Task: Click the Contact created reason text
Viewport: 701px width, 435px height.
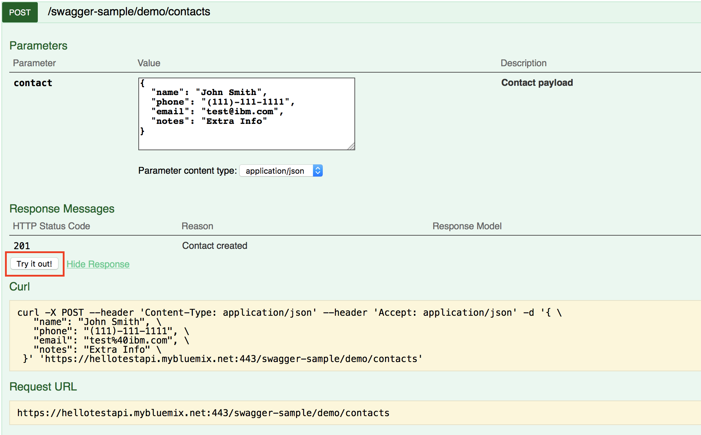Action: (x=214, y=246)
